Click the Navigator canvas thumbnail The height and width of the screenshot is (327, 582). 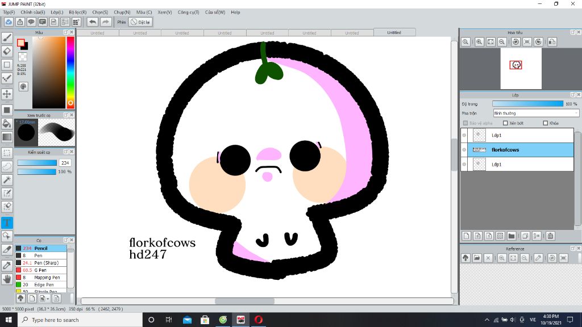point(521,69)
